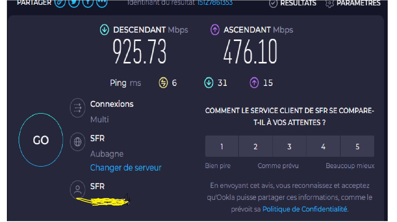The image size is (397, 222).
Task: Click the user profile icon for provider SFR
Action: [x=78, y=189]
